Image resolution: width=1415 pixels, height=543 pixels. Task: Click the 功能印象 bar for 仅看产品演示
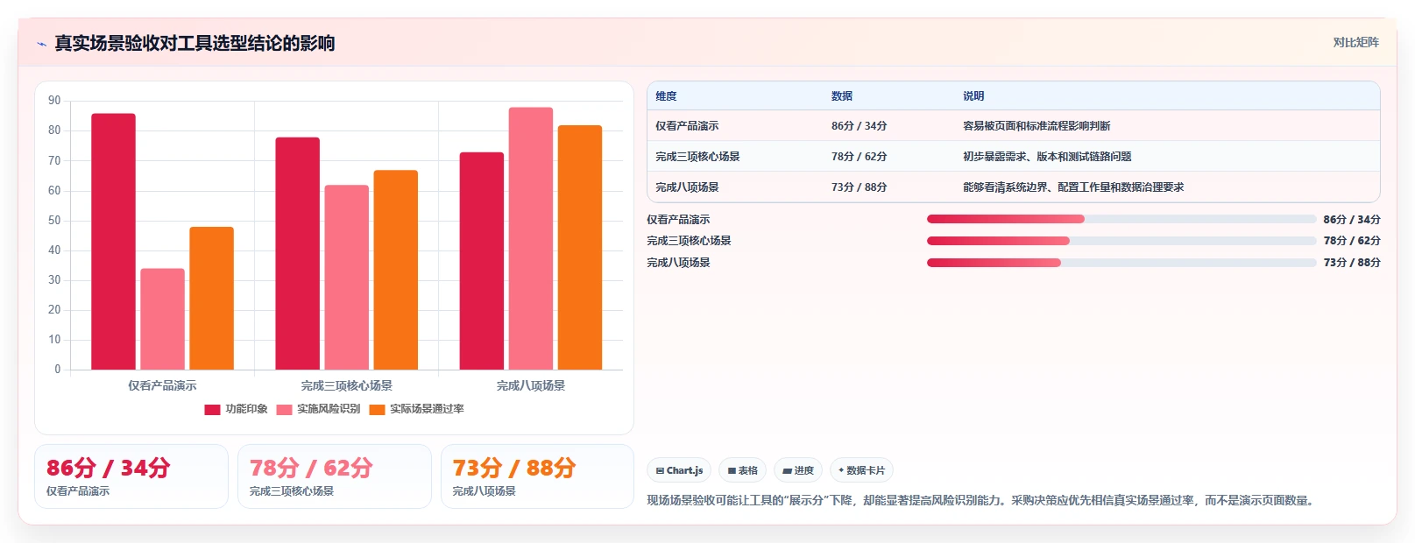pyautogui.click(x=114, y=242)
